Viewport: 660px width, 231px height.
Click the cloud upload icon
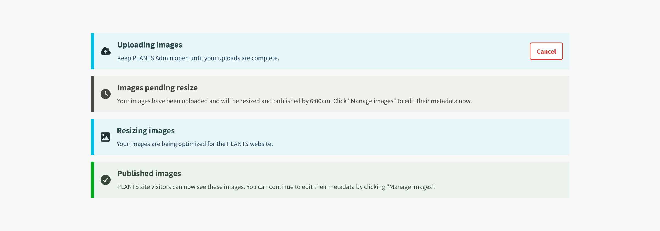coord(106,51)
